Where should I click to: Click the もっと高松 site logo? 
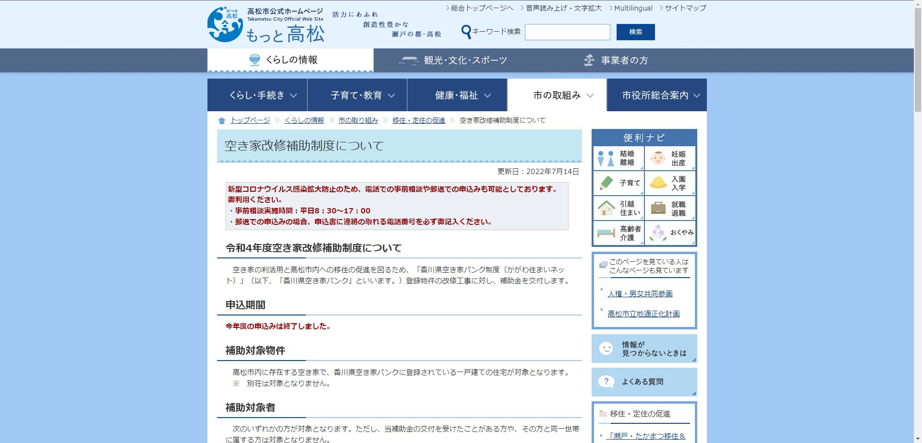click(x=266, y=24)
